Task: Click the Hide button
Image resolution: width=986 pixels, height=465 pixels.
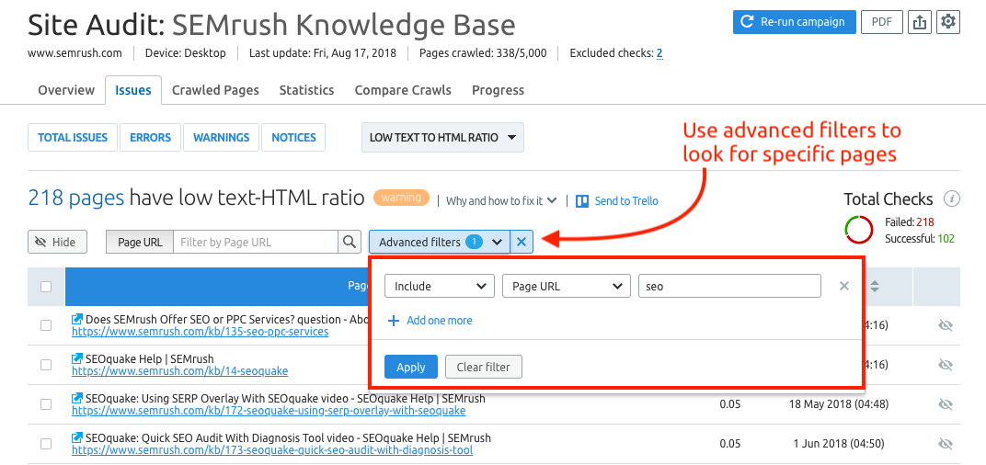Action: pyautogui.click(x=57, y=242)
